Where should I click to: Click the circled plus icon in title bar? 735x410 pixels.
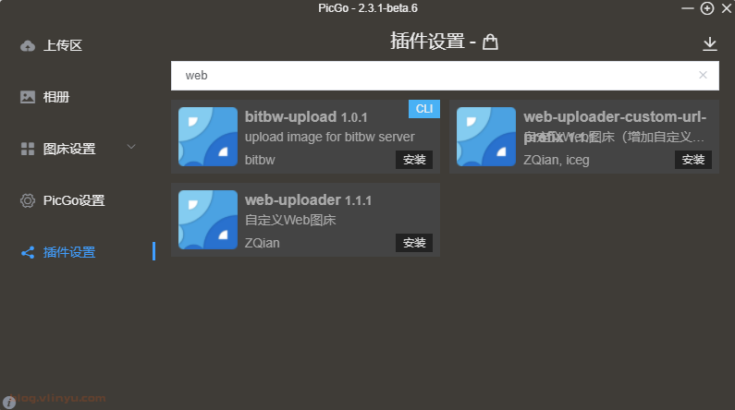(x=707, y=8)
